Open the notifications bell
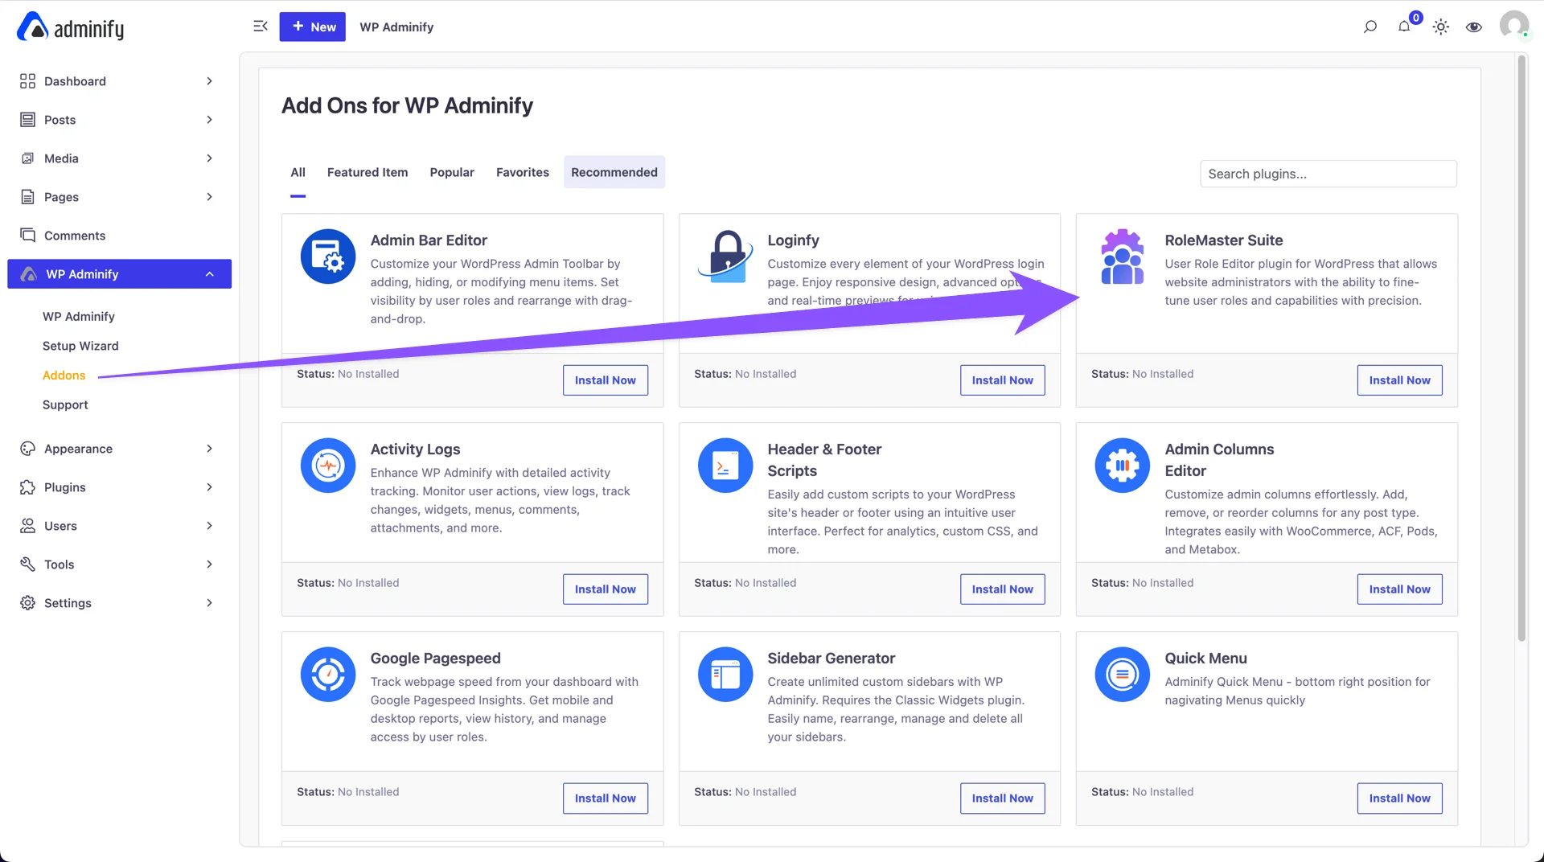 pos(1404,27)
